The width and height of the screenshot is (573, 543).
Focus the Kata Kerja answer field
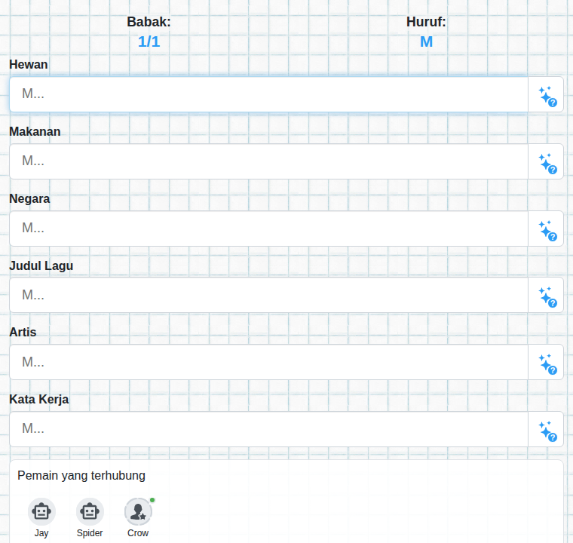click(x=268, y=429)
